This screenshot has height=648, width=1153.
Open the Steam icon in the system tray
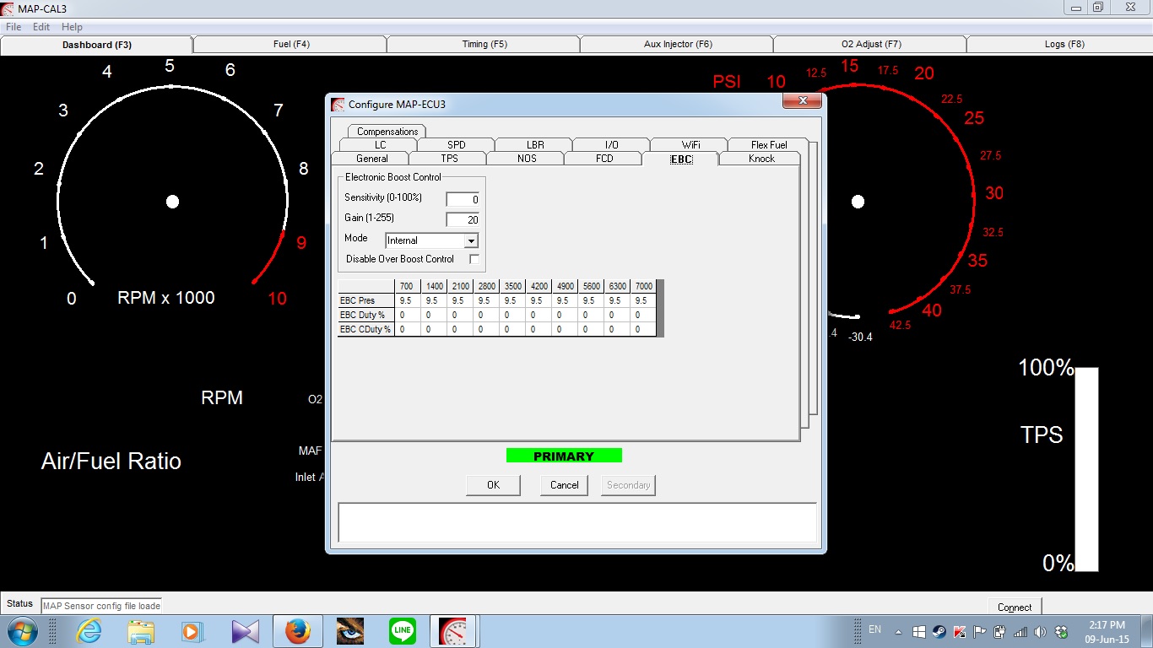(x=938, y=631)
